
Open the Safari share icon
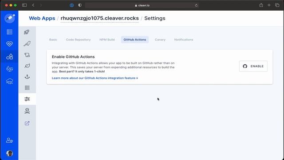pos(261,5)
